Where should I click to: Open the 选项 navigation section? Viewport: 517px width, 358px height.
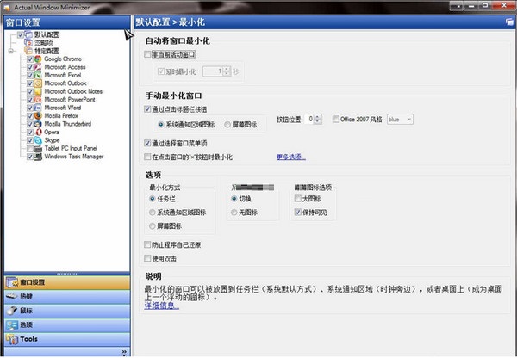(x=67, y=324)
